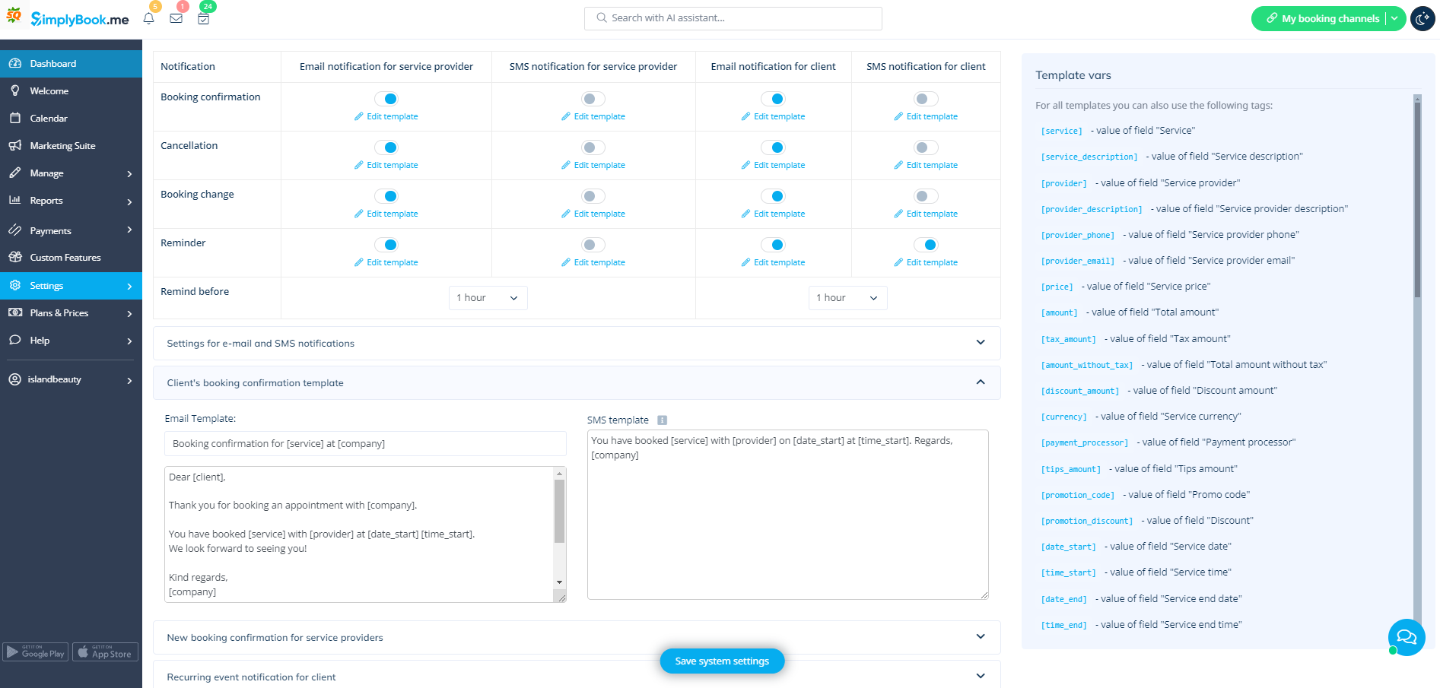Toggle the dark mode moon icon
Screen dimensions: 1440x688
(x=1423, y=18)
